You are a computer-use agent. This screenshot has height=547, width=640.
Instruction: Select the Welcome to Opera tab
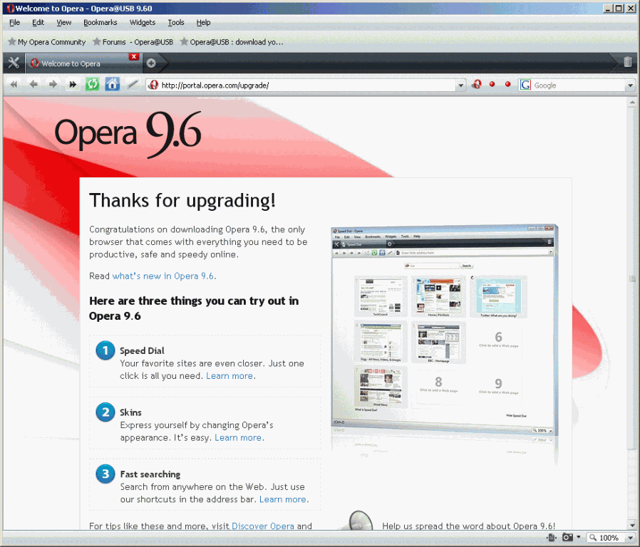coord(83,63)
